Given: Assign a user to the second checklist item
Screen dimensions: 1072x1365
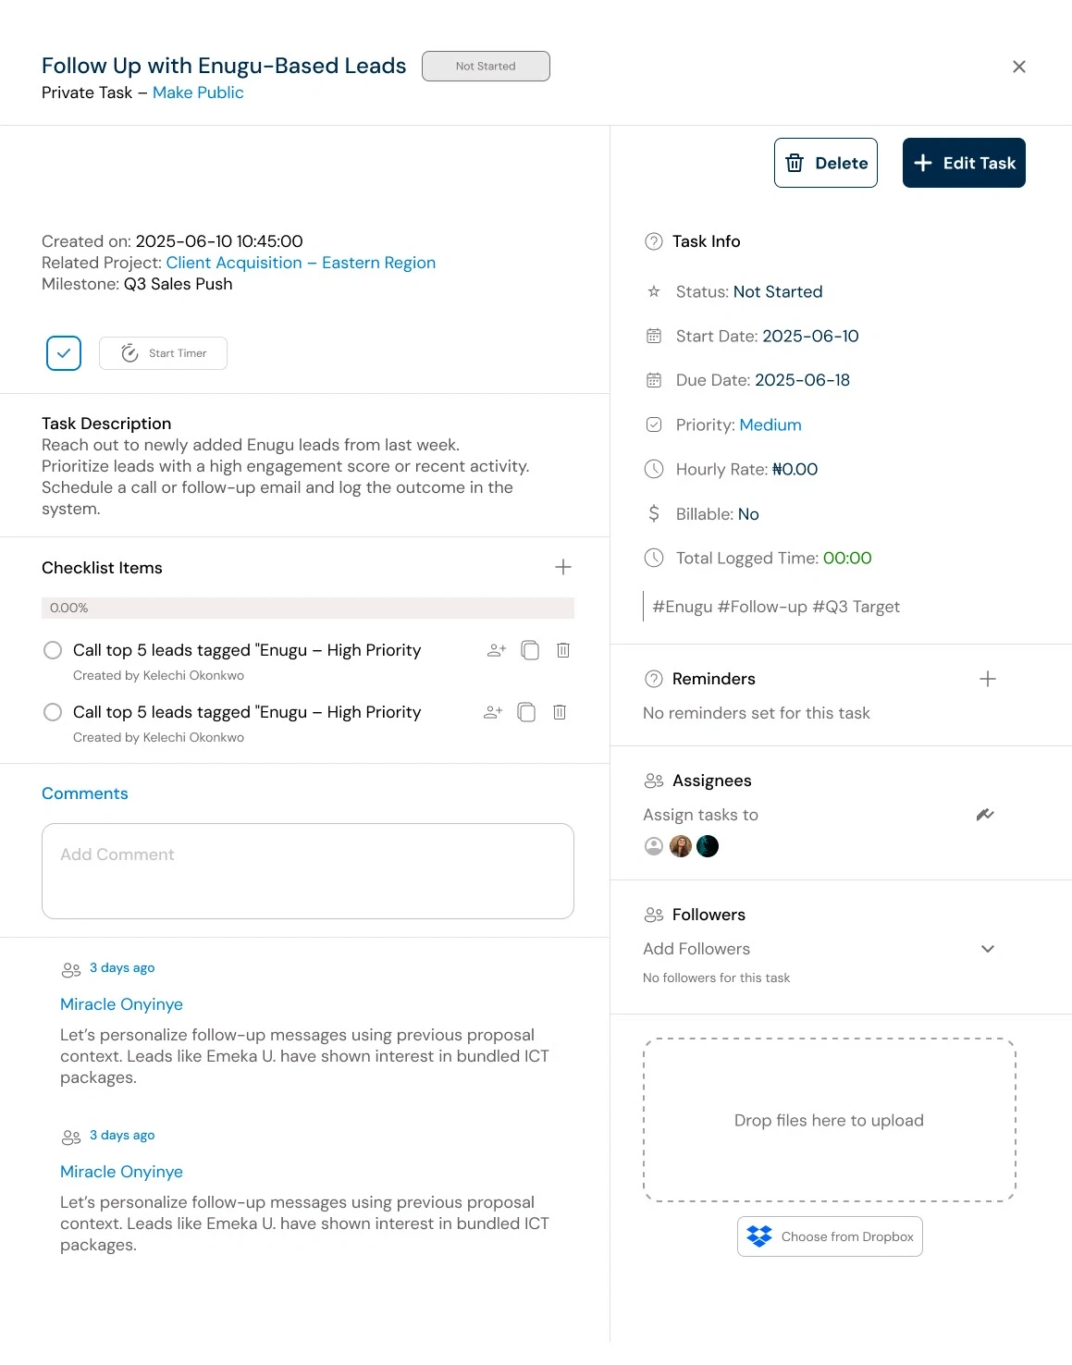Looking at the screenshot, I should coord(493,712).
